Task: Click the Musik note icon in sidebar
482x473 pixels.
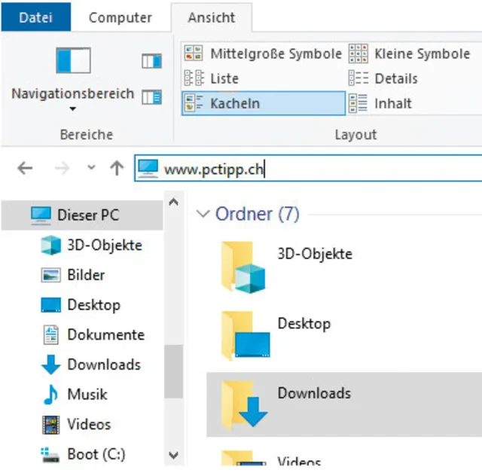Action: [x=50, y=395]
